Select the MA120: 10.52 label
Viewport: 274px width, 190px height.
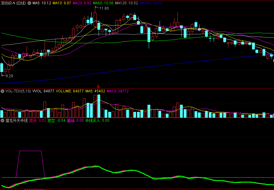click(126, 3)
